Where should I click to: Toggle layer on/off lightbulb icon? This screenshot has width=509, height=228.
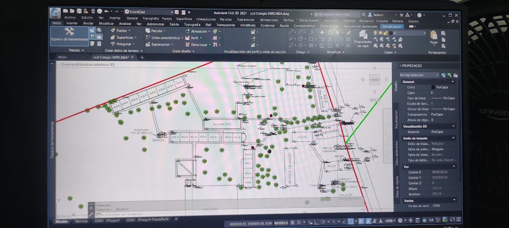coord(375,33)
